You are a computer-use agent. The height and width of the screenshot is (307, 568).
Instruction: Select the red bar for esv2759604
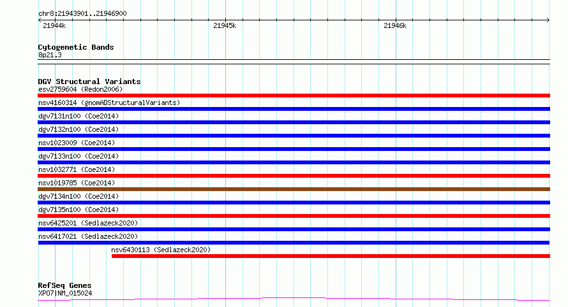294,96
